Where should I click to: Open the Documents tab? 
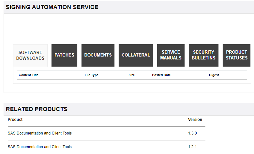tap(98, 55)
